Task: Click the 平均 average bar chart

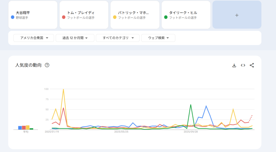Action: click(26, 127)
